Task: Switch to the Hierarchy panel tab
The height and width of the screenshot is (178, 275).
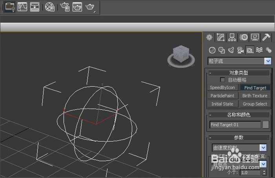Action: [232, 37]
